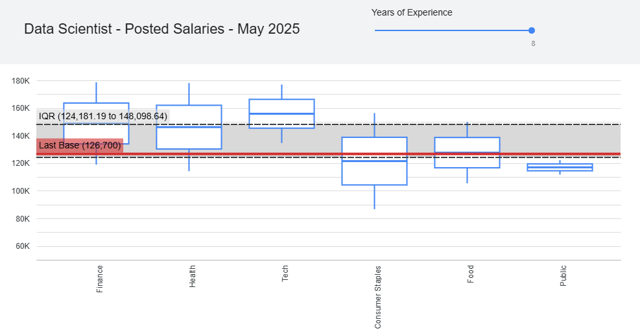Click the Food axis label
Image resolution: width=640 pixels, height=335 pixels.
tap(470, 274)
